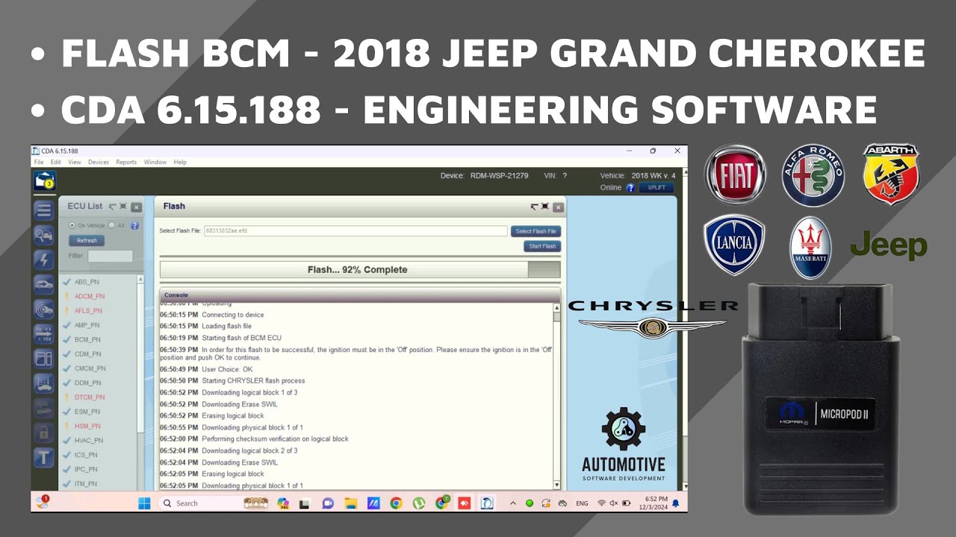Click the ECU List help question mark

coord(134,225)
